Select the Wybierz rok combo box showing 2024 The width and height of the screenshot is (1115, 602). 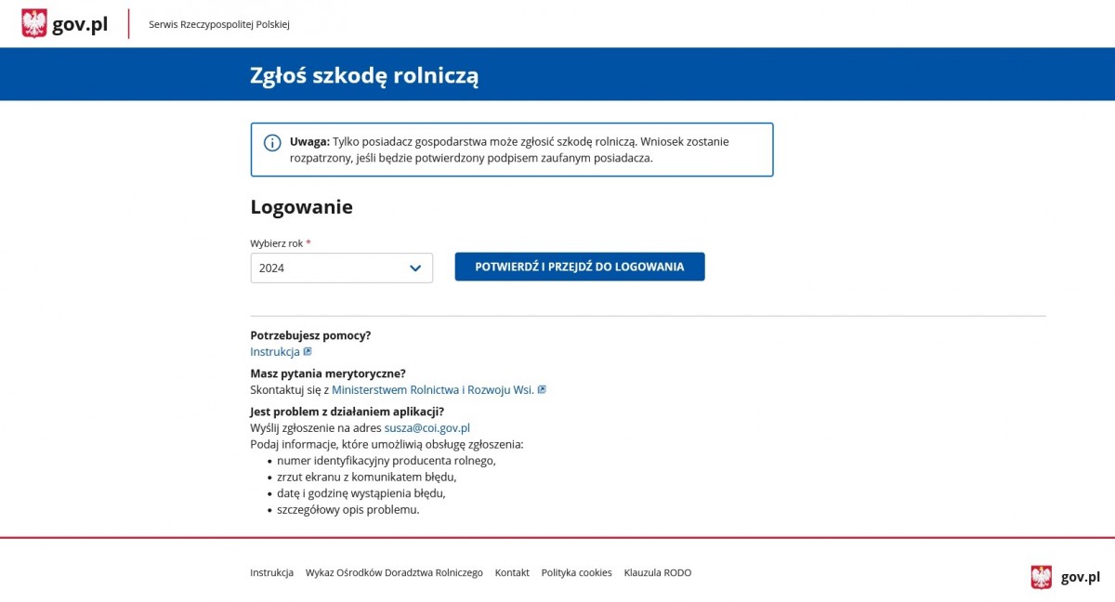[341, 268]
